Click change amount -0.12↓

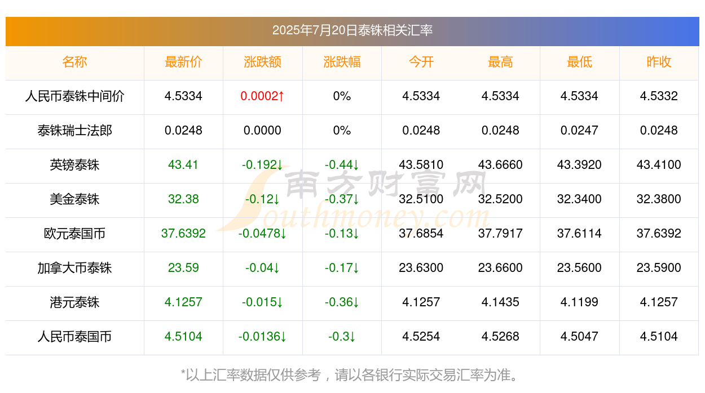point(262,199)
